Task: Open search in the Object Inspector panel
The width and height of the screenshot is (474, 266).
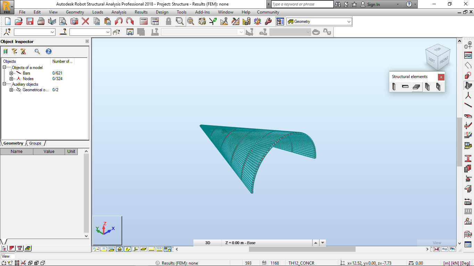Action: click(x=36, y=51)
